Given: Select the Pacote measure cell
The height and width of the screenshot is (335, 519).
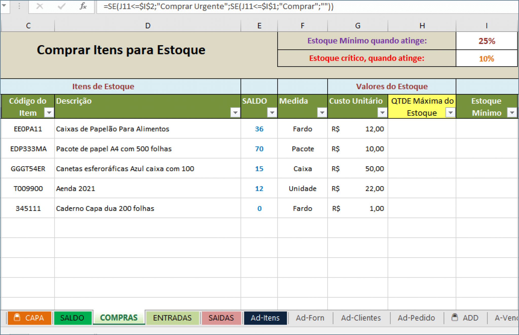Looking at the screenshot, I should (x=303, y=149).
